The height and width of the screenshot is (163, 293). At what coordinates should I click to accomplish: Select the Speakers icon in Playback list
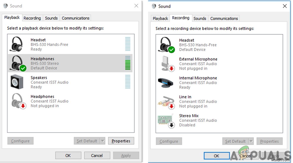coord(17,82)
